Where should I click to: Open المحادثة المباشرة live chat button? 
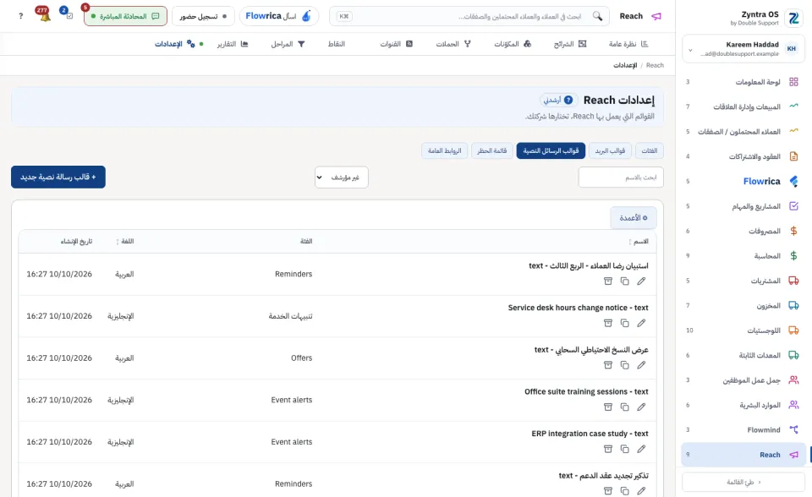coord(125,16)
